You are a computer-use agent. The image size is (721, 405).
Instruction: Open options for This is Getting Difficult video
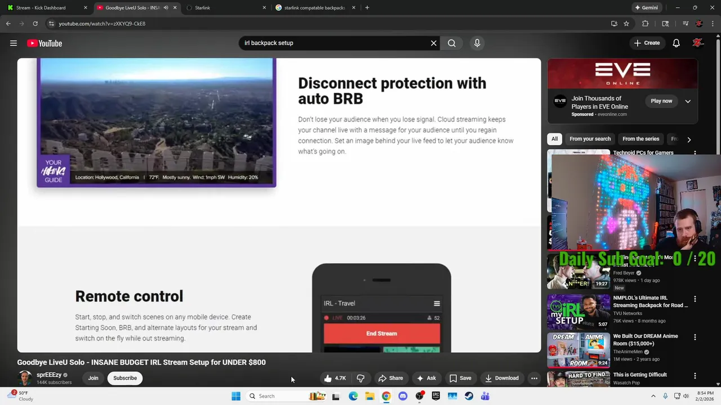[695, 375]
